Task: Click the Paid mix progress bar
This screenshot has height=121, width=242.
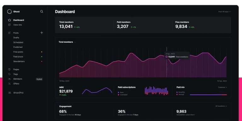Action: click(x=208, y=95)
